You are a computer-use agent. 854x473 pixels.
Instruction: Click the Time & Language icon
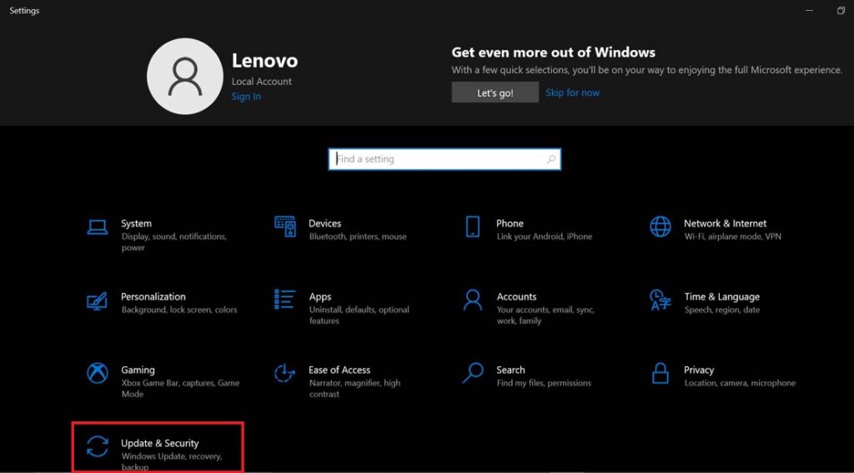pos(661,300)
